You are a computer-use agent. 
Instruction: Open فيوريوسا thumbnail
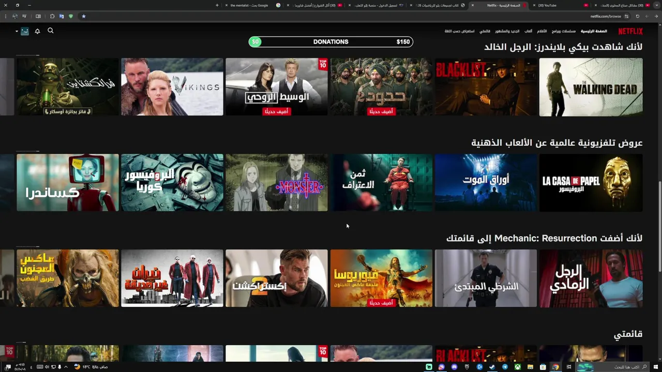tap(381, 278)
